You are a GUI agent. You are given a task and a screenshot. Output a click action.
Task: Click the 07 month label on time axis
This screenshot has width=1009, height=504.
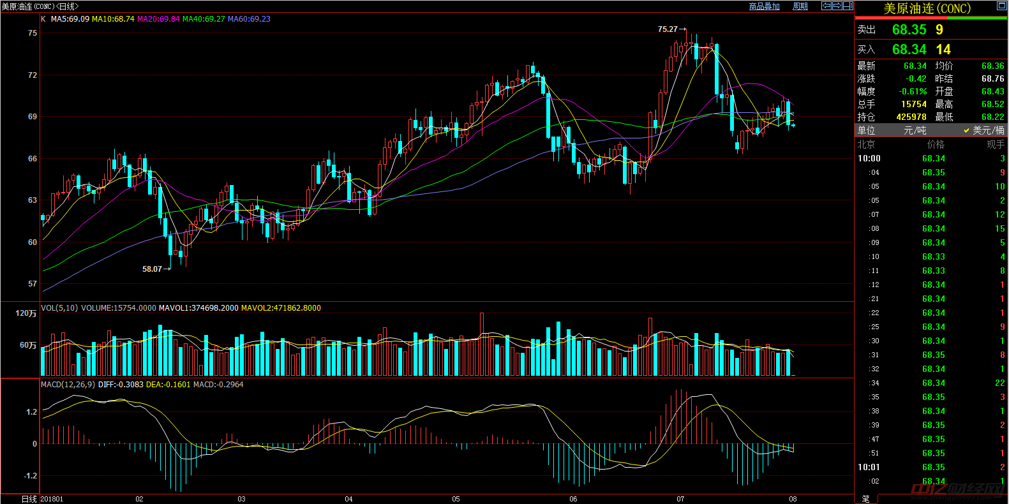coord(680,500)
